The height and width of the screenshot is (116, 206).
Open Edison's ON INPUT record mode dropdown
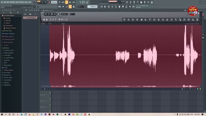pyautogui.click(x=64, y=14)
